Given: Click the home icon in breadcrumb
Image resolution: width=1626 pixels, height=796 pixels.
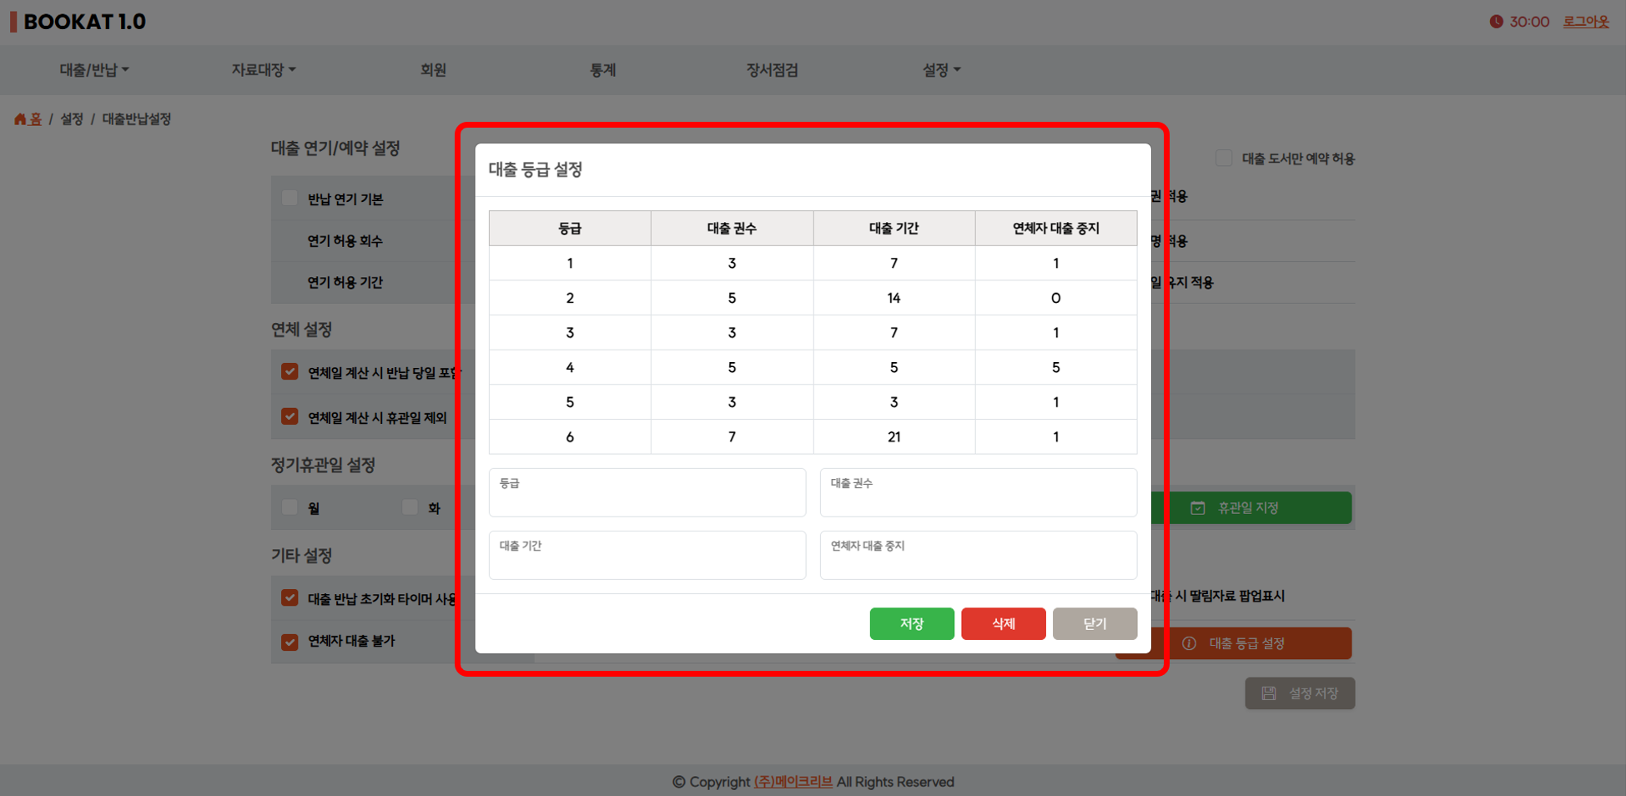Looking at the screenshot, I should point(20,119).
